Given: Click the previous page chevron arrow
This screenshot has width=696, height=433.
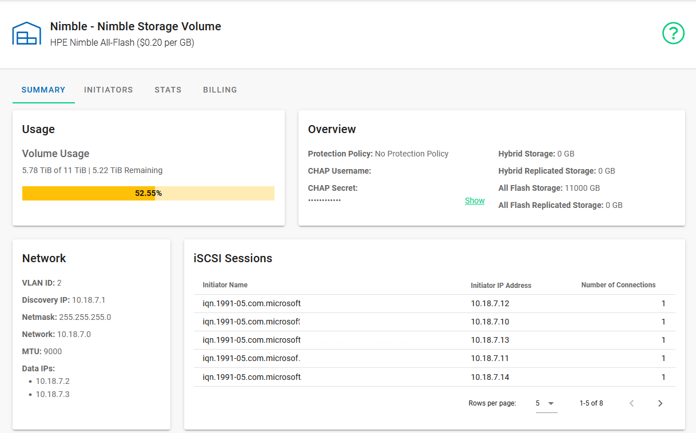Looking at the screenshot, I should (631, 403).
